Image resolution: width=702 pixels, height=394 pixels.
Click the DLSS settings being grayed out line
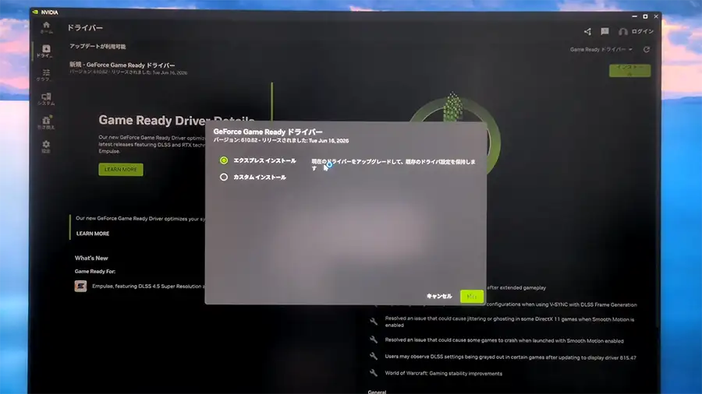pyautogui.click(x=510, y=357)
